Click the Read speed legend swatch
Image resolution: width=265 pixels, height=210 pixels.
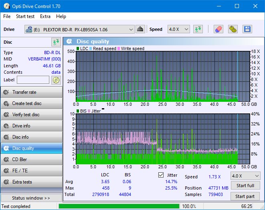pyautogui.click(x=91, y=48)
